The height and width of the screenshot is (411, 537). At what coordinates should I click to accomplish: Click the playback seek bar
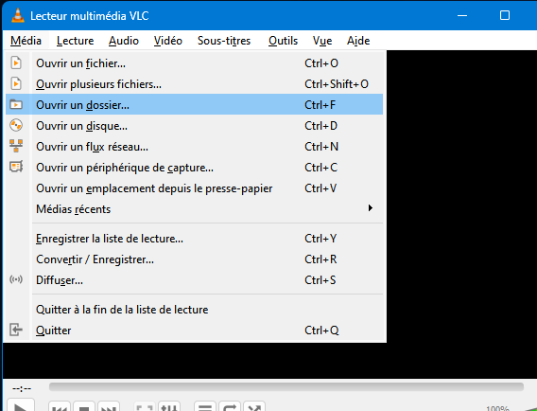286,387
